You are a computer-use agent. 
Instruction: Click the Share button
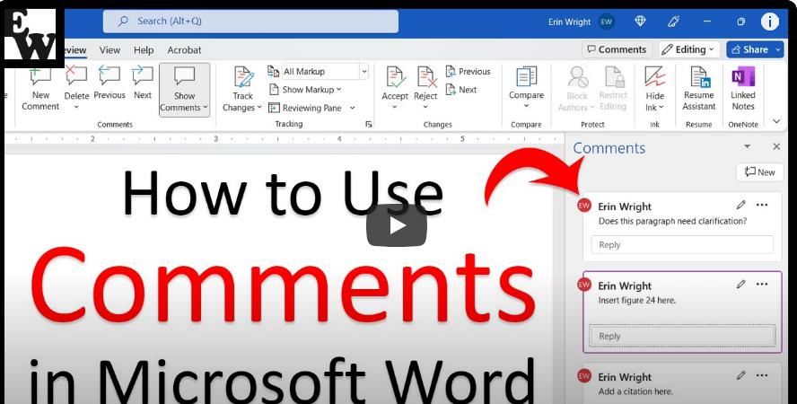click(x=755, y=49)
